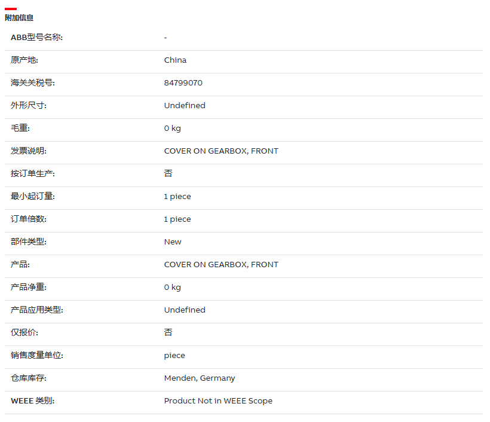Click the 产品 label
The image size is (490, 422).
[x=20, y=265]
